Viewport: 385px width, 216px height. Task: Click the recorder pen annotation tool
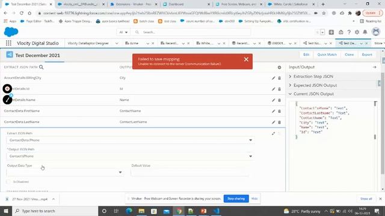(x=7, y=100)
